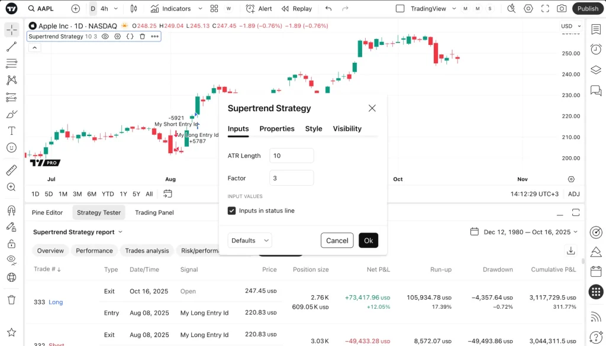Open the Object Tree panel on the right

(596, 70)
